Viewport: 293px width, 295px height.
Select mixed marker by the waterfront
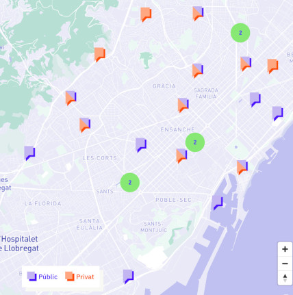(x=242, y=167)
